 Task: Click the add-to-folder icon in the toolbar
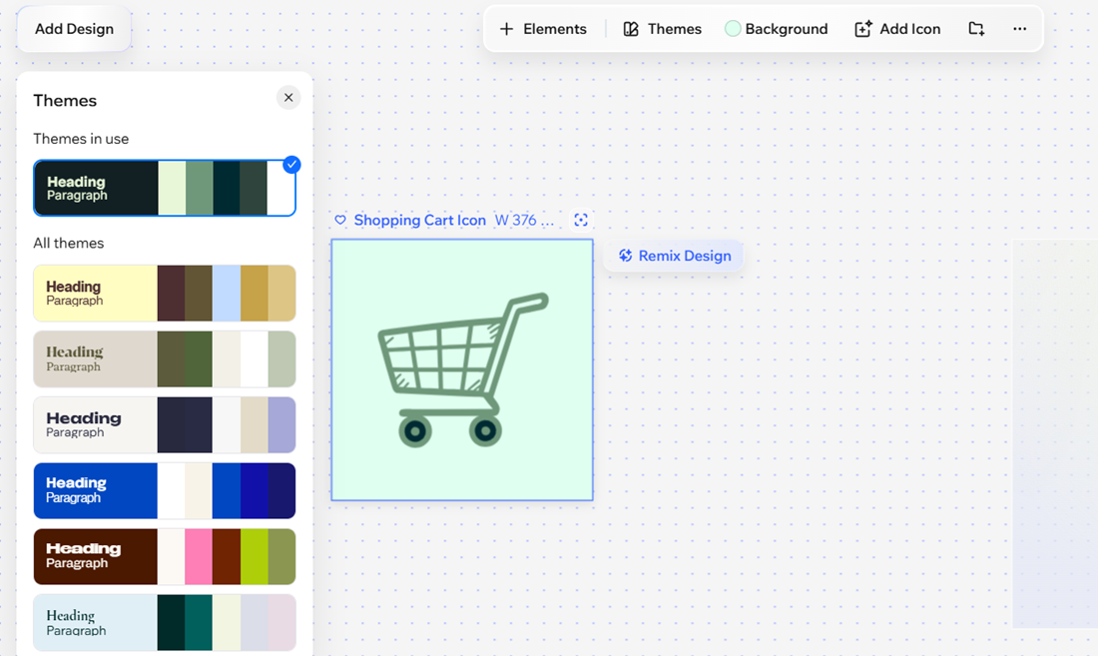click(976, 29)
